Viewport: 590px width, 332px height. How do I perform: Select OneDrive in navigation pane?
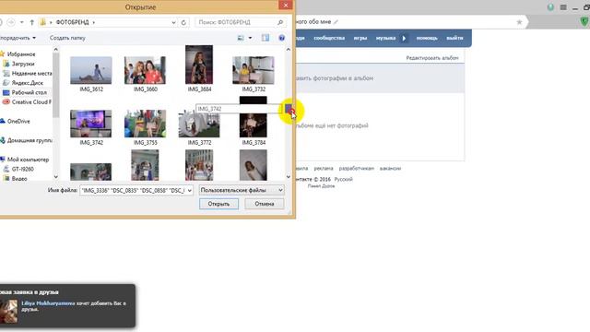(x=18, y=121)
